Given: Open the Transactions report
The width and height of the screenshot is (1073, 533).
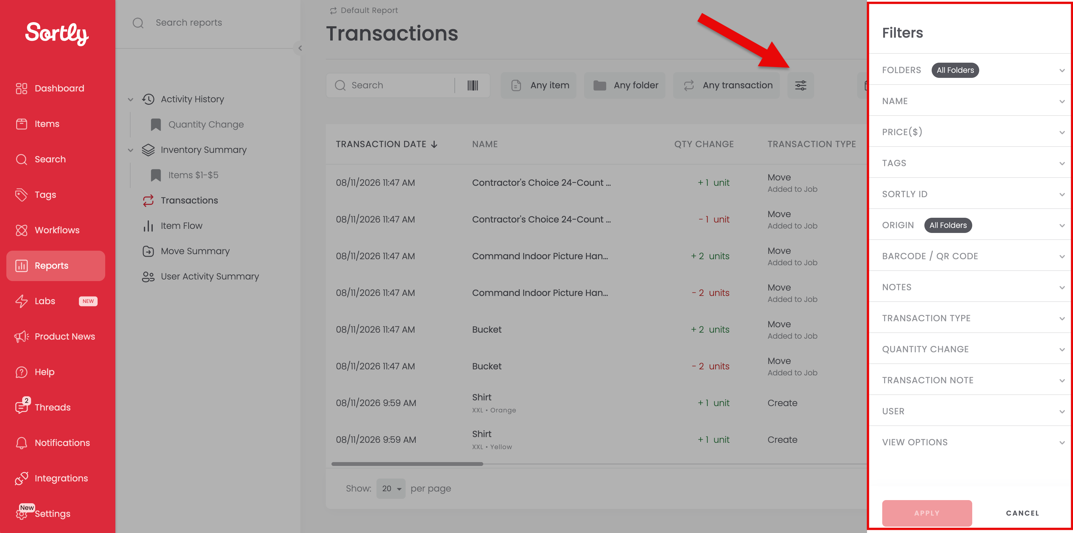Looking at the screenshot, I should click(x=189, y=201).
